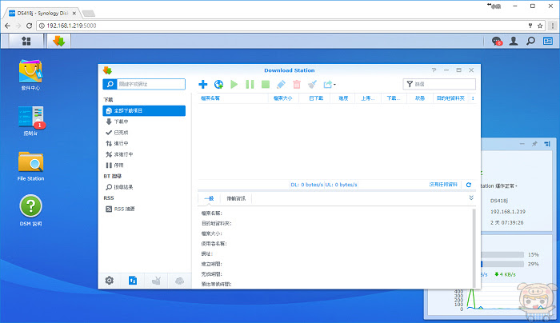The height and width of the screenshot is (323, 560).
Task: Click the 29% usage bar in widget
Action: pos(502,264)
